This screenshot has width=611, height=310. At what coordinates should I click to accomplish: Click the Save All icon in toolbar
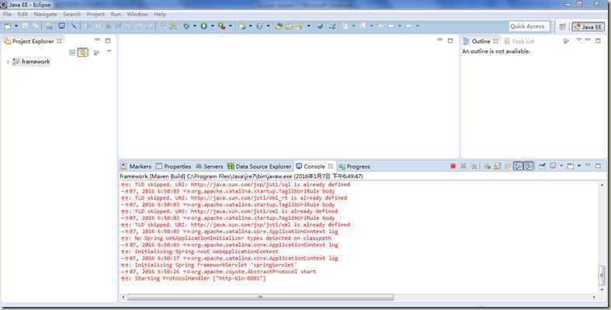click(35, 26)
